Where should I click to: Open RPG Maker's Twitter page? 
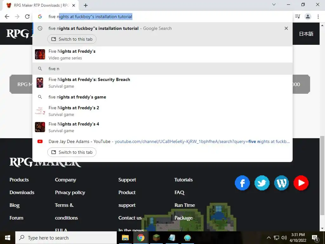(262, 183)
